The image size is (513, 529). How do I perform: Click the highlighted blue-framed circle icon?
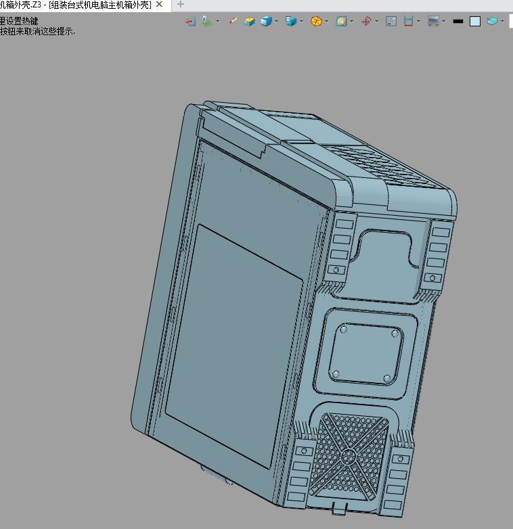tap(342, 21)
